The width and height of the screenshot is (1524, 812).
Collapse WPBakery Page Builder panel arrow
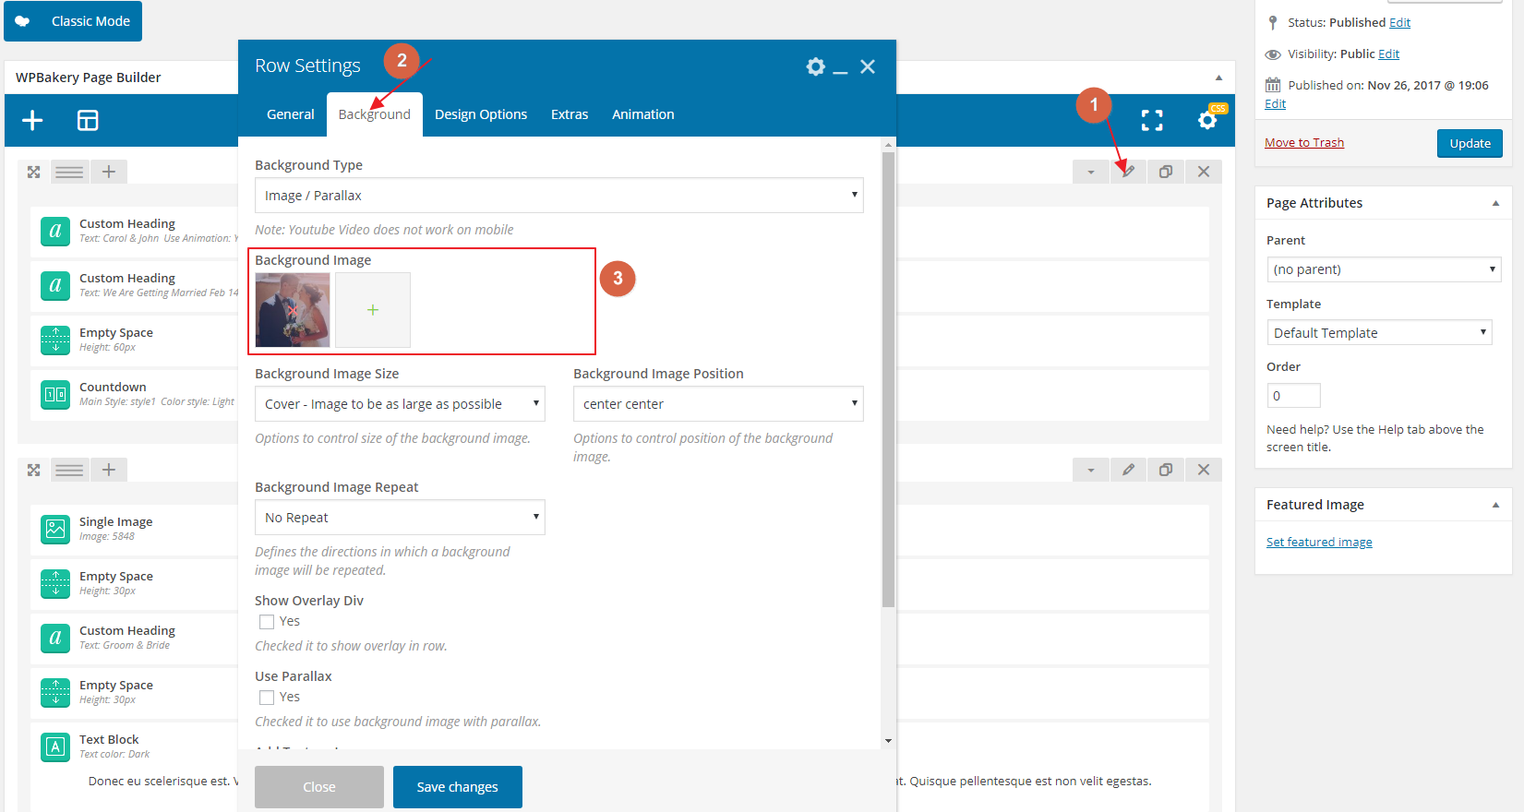[x=1218, y=78]
